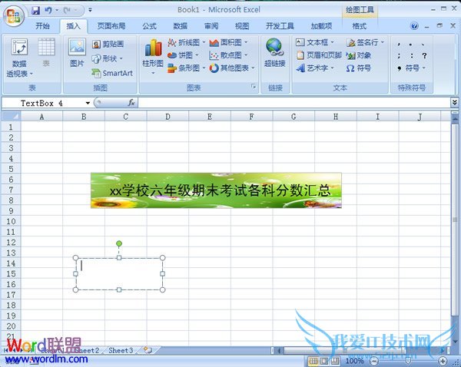Open the Name Box dropdown arrow
This screenshot has height=367, width=461.
(x=88, y=103)
